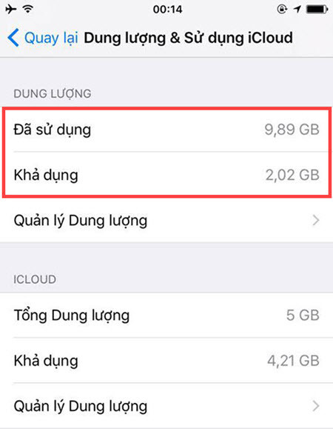Expand chevron on first Quản lý Dung lượng row
The image size is (333, 429).
pyautogui.click(x=316, y=220)
